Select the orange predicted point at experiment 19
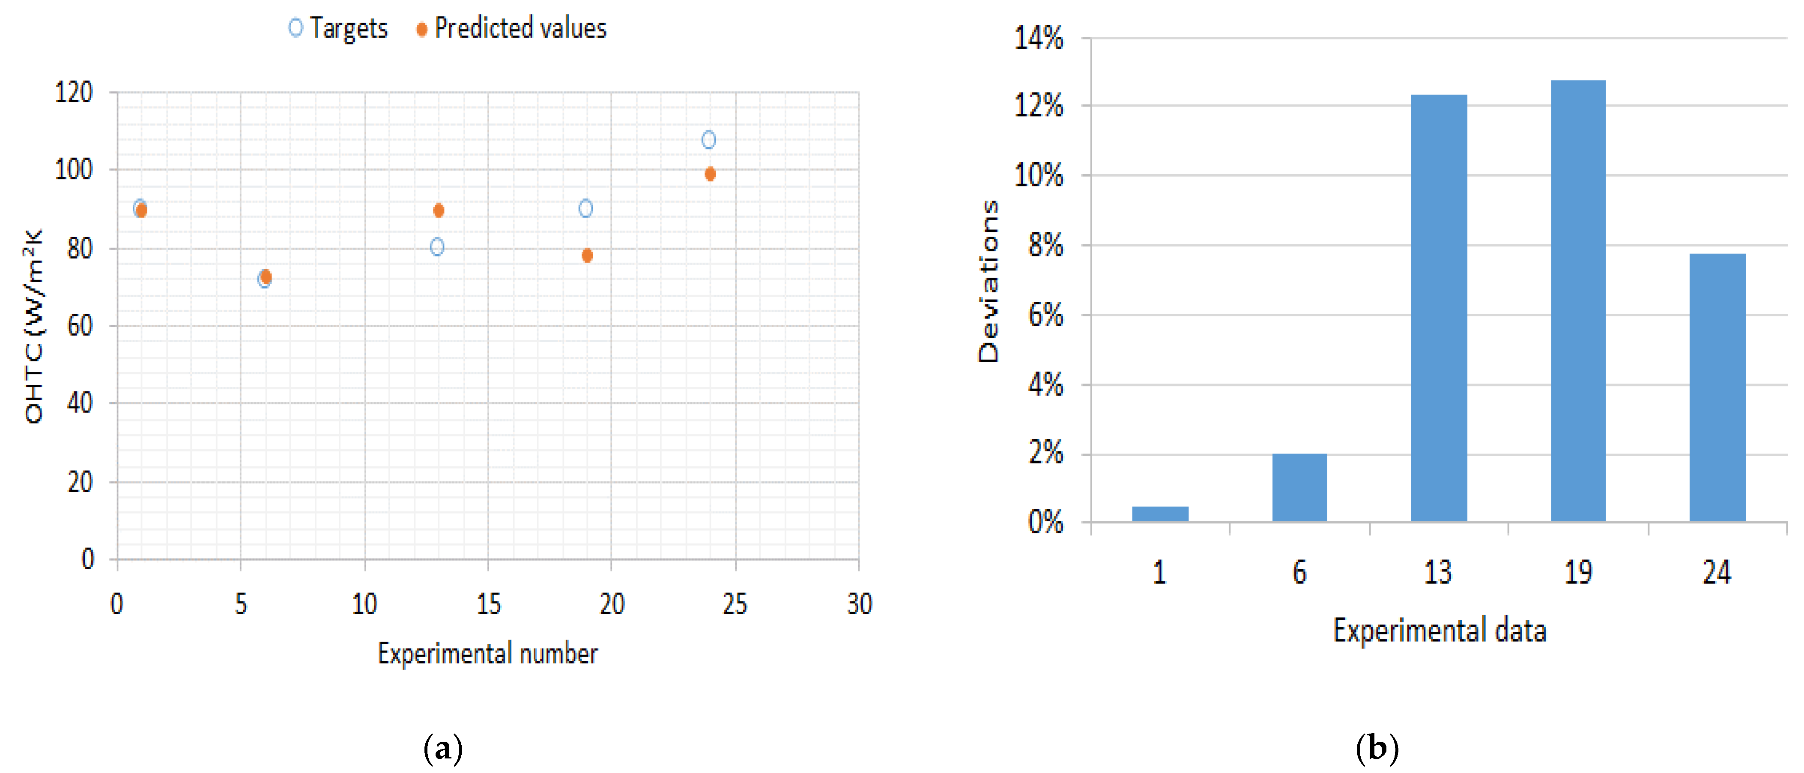Image resolution: width=1804 pixels, height=773 pixels. pos(587,256)
